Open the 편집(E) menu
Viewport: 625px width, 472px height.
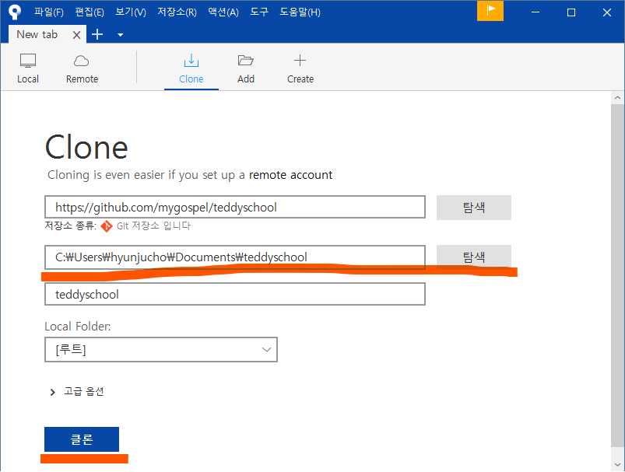click(x=90, y=12)
